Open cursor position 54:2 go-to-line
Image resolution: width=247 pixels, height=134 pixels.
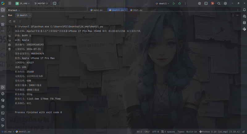tap(140, 132)
